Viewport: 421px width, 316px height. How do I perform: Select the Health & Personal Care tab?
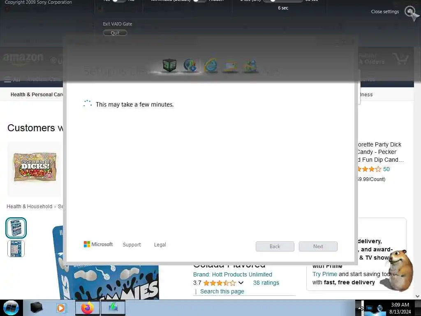(37, 95)
